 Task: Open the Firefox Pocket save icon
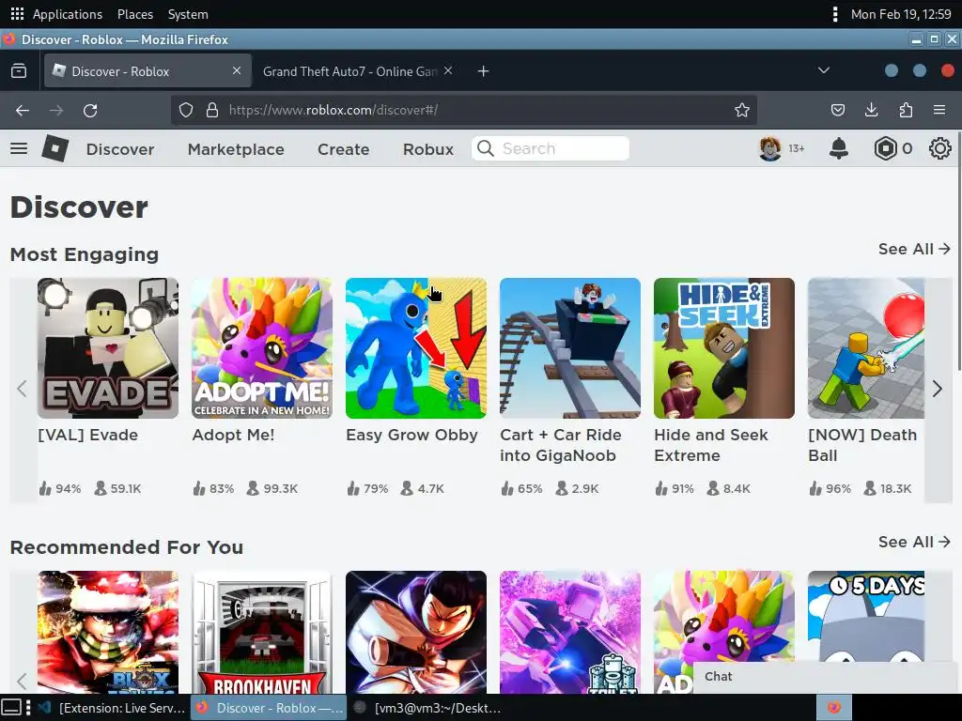837,111
